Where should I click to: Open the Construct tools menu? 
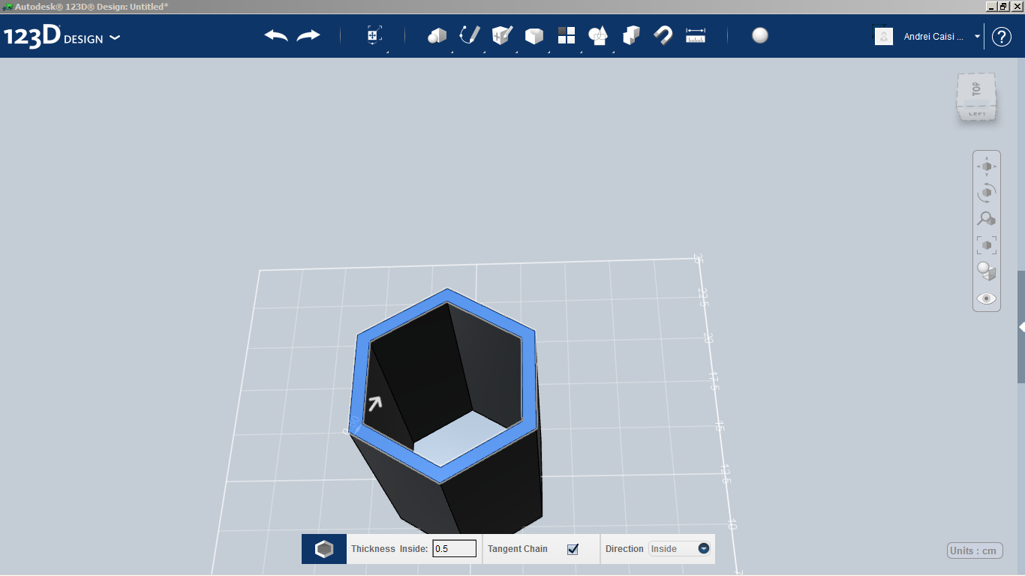click(x=502, y=35)
